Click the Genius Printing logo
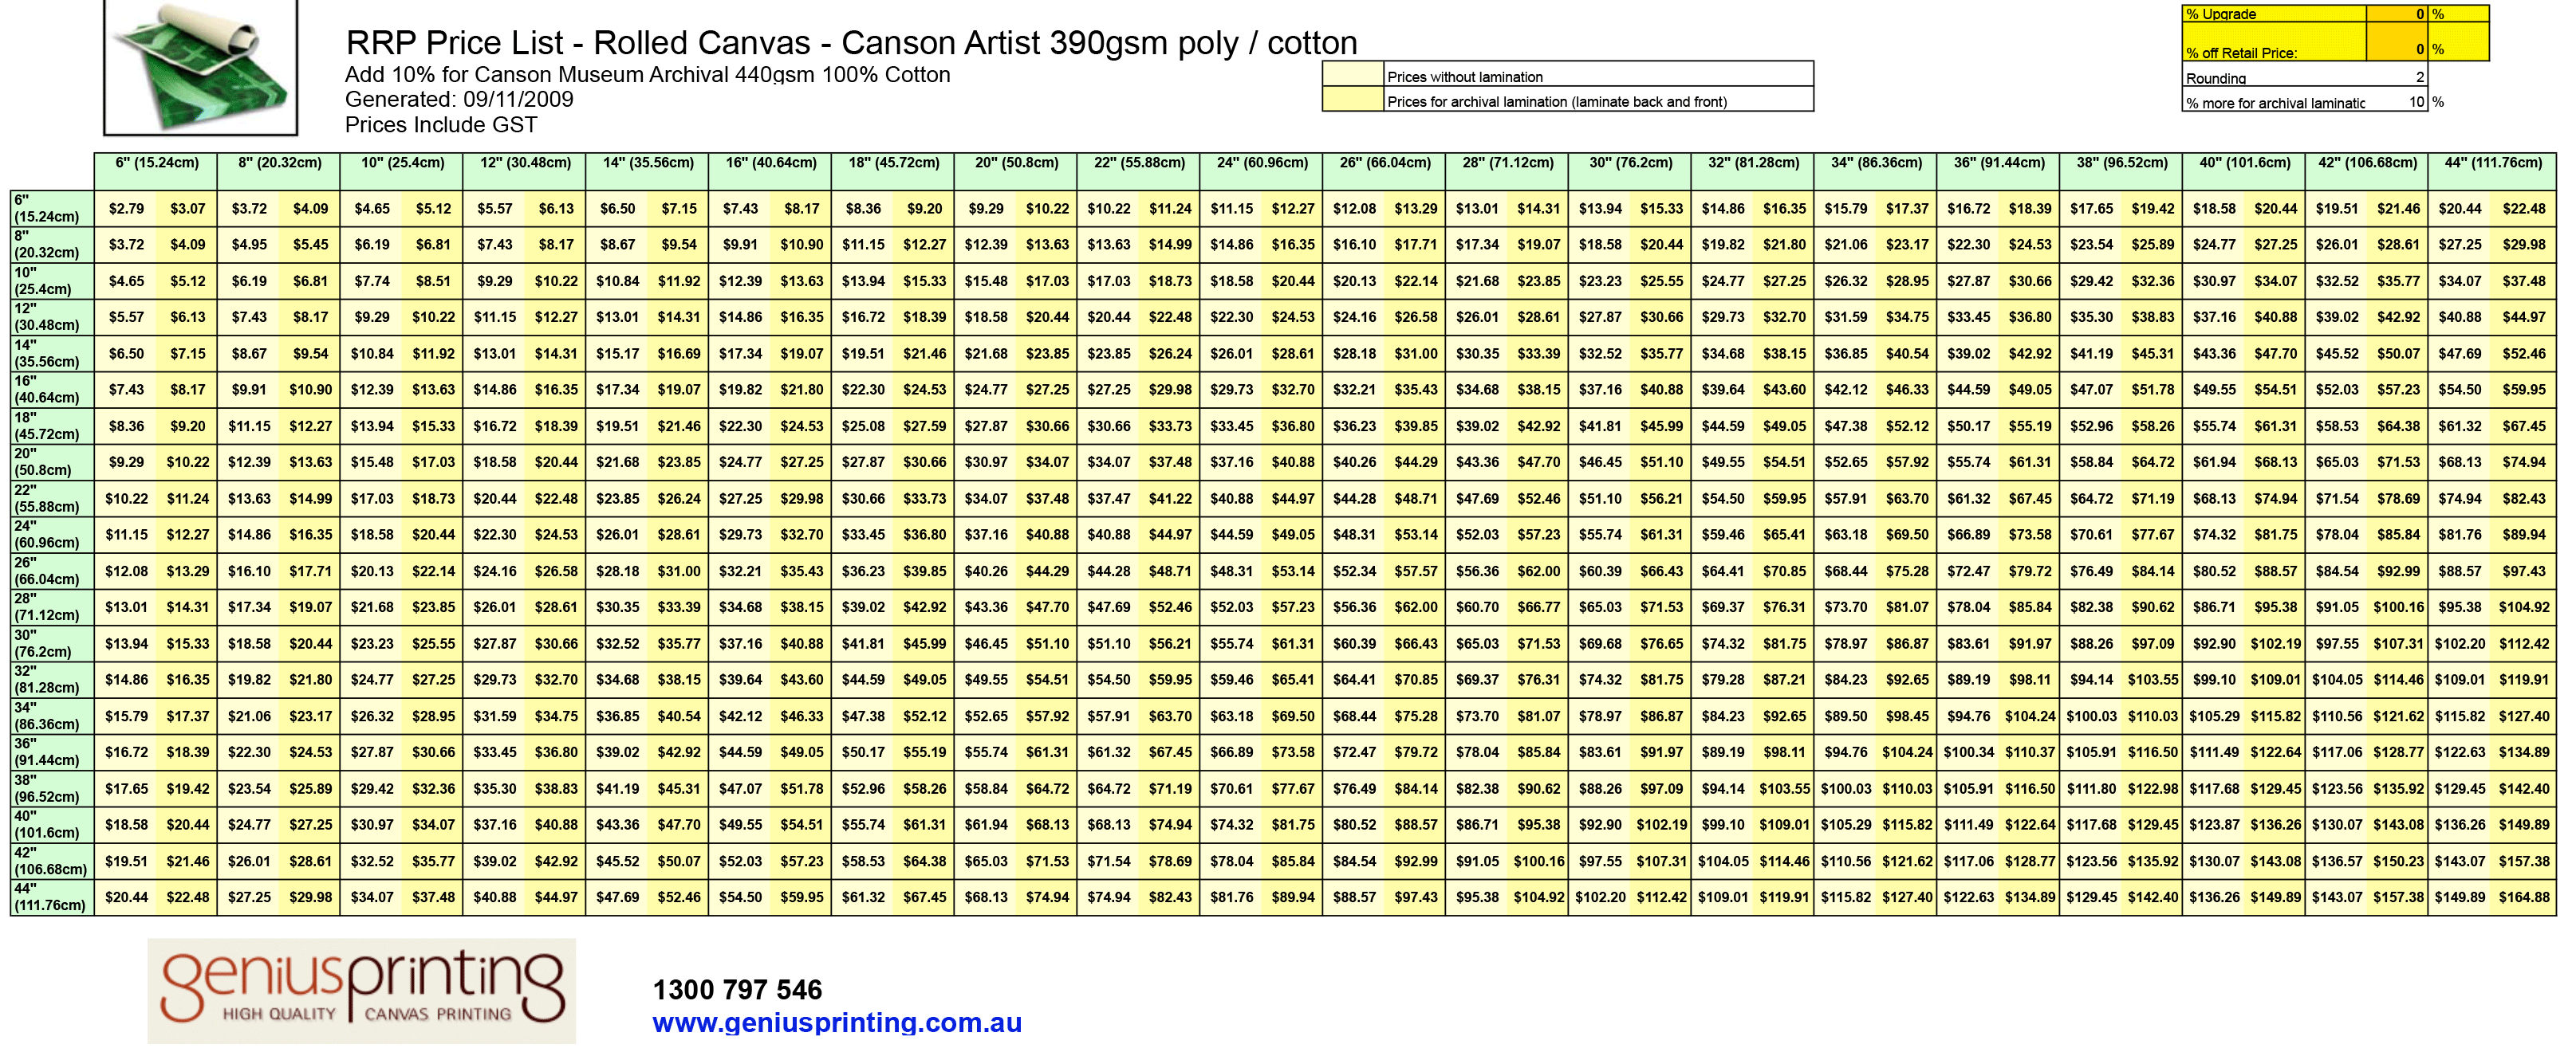This screenshot has width=2576, height=1048. pyautogui.click(x=361, y=990)
